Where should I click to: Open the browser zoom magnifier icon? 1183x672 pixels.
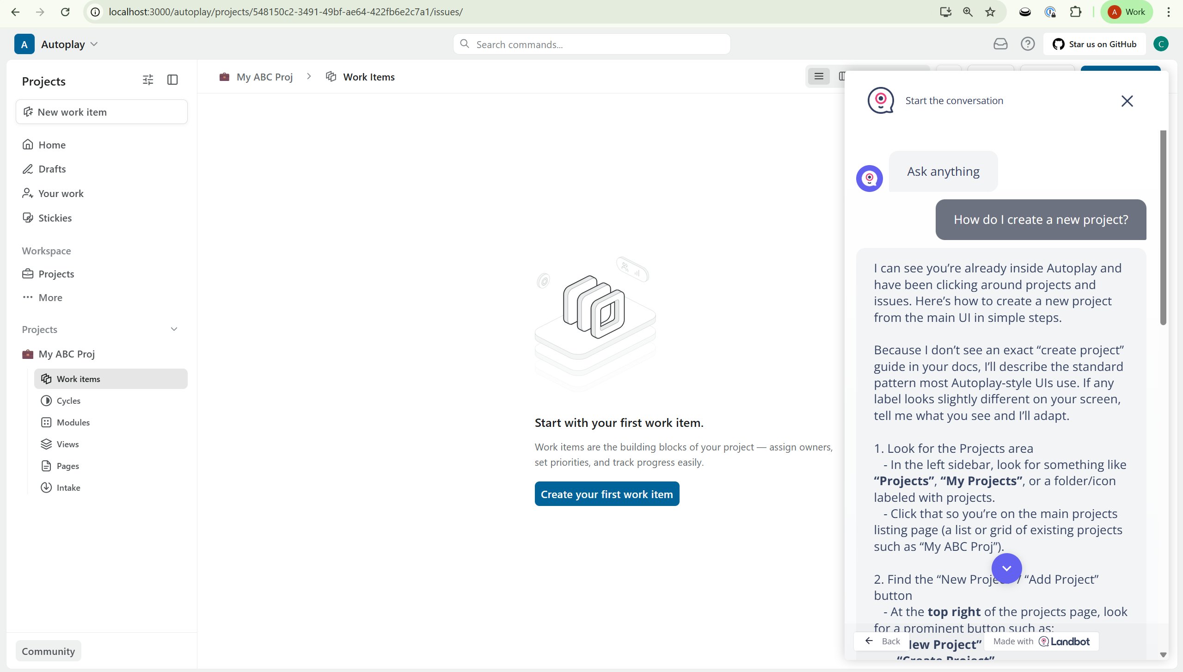[x=968, y=12]
